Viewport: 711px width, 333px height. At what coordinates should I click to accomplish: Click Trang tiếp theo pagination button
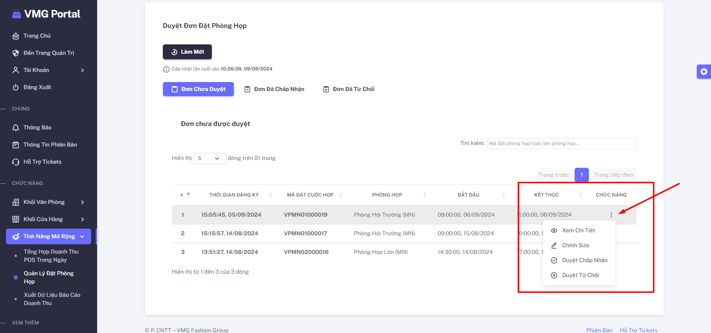click(x=613, y=175)
